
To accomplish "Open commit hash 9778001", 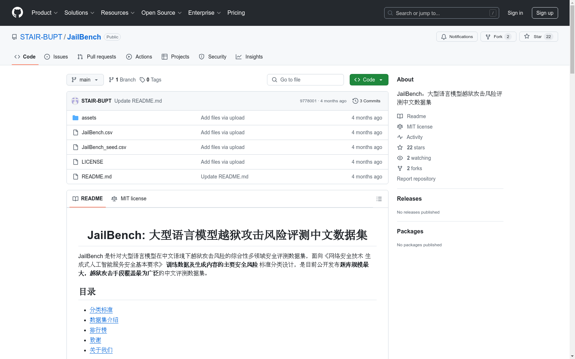I will coord(308,101).
